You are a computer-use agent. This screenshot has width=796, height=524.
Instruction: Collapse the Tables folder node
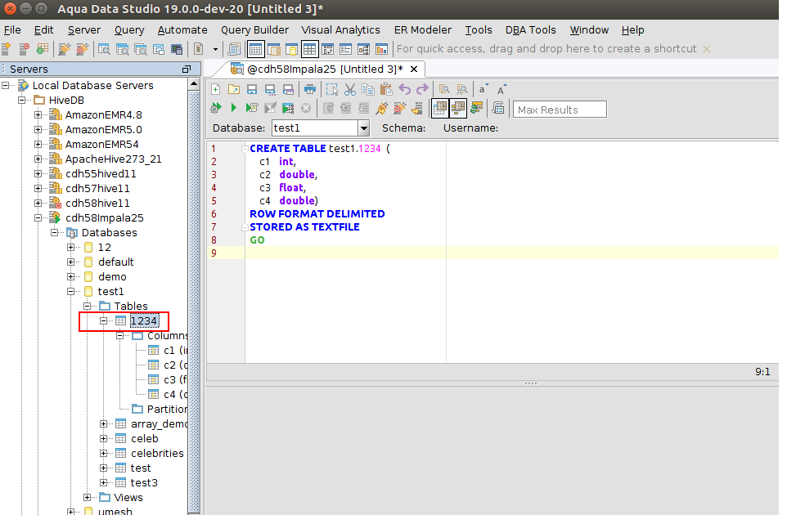click(87, 307)
